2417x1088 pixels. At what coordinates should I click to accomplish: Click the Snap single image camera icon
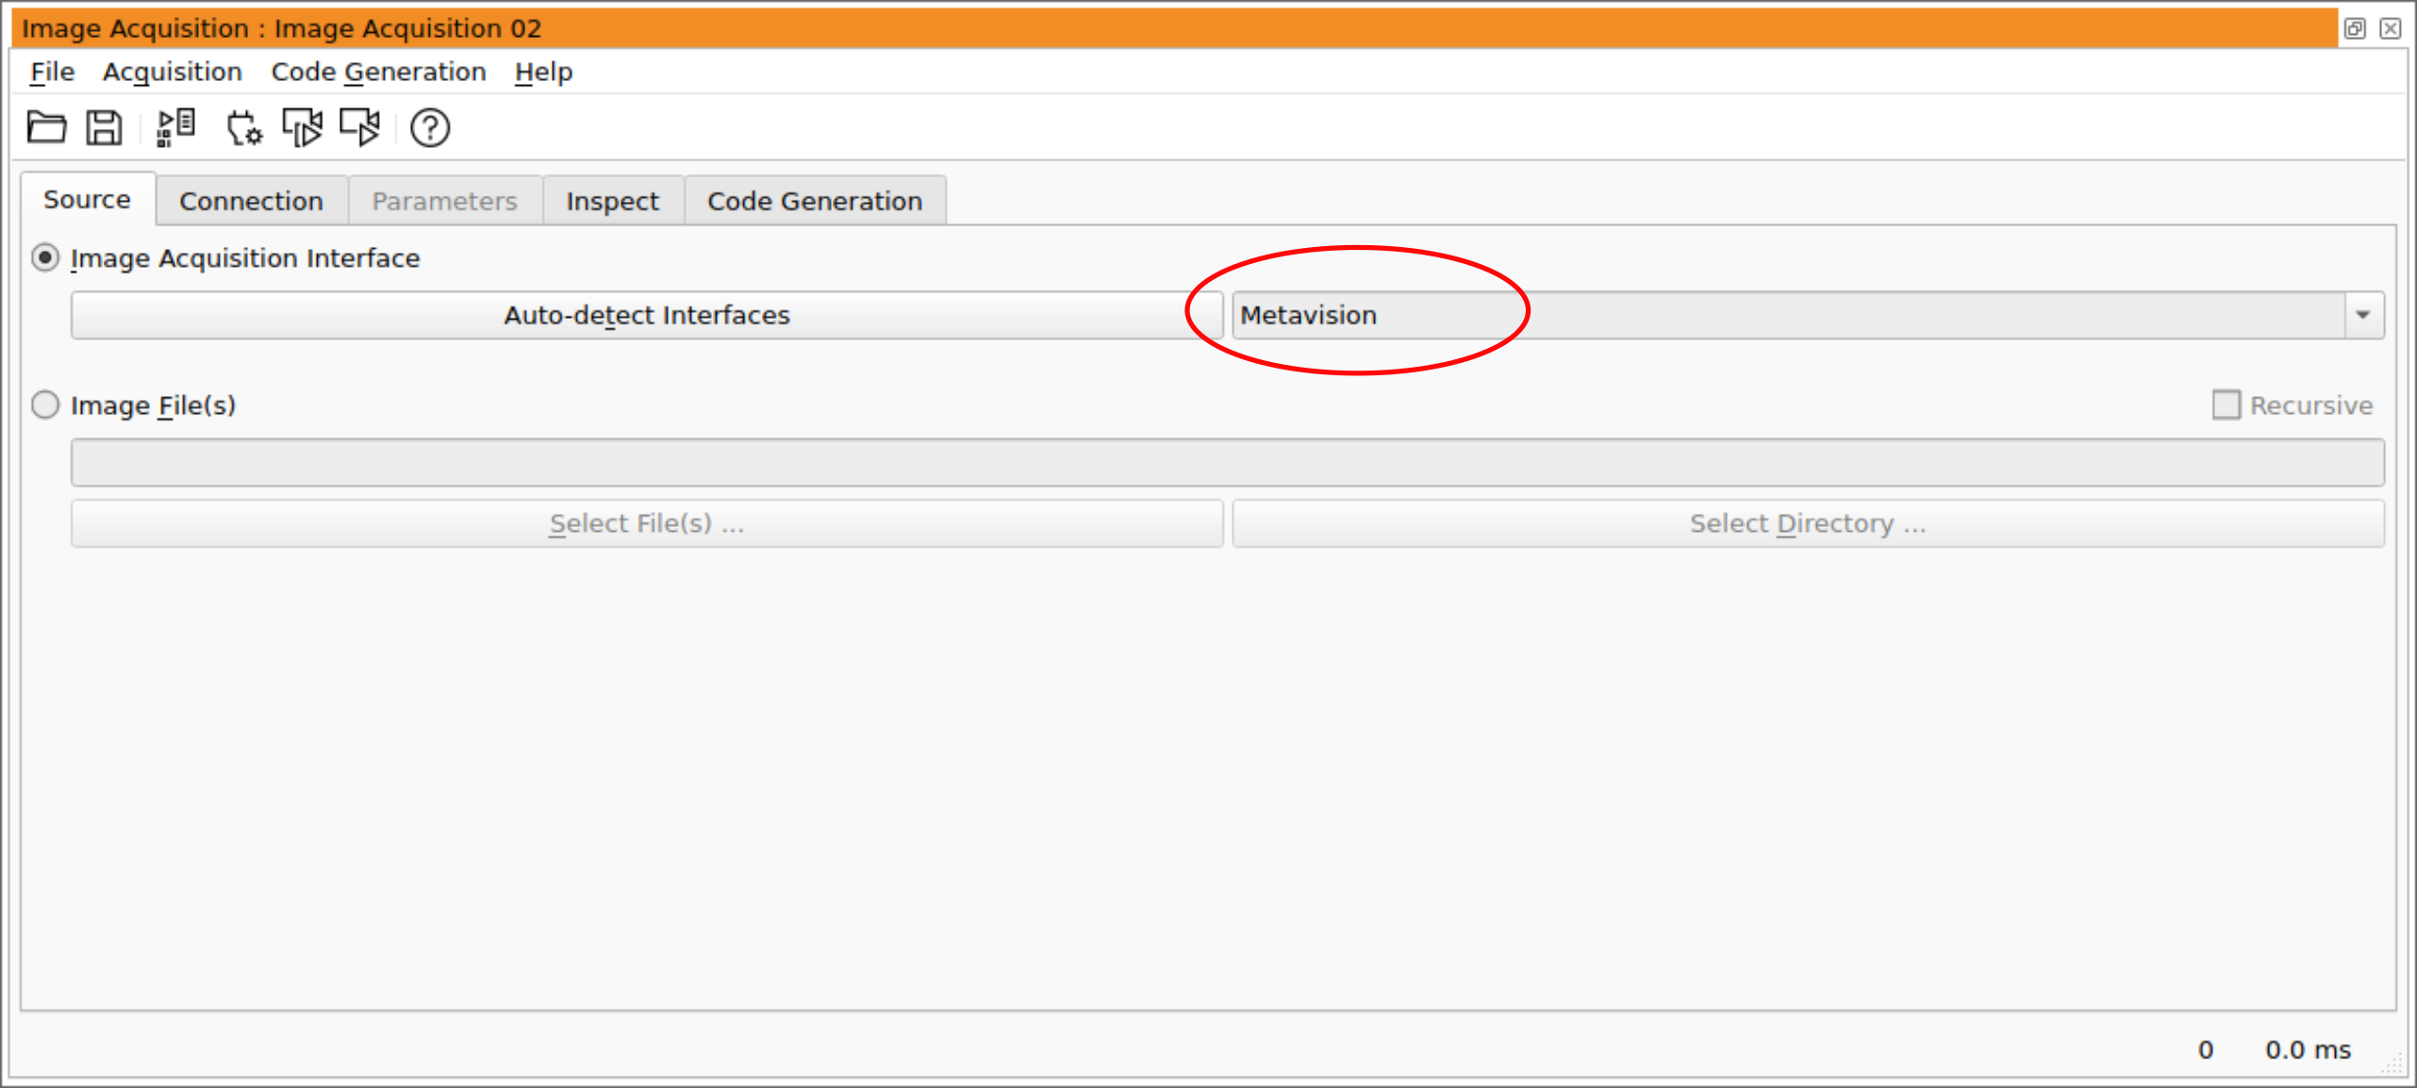coord(302,127)
